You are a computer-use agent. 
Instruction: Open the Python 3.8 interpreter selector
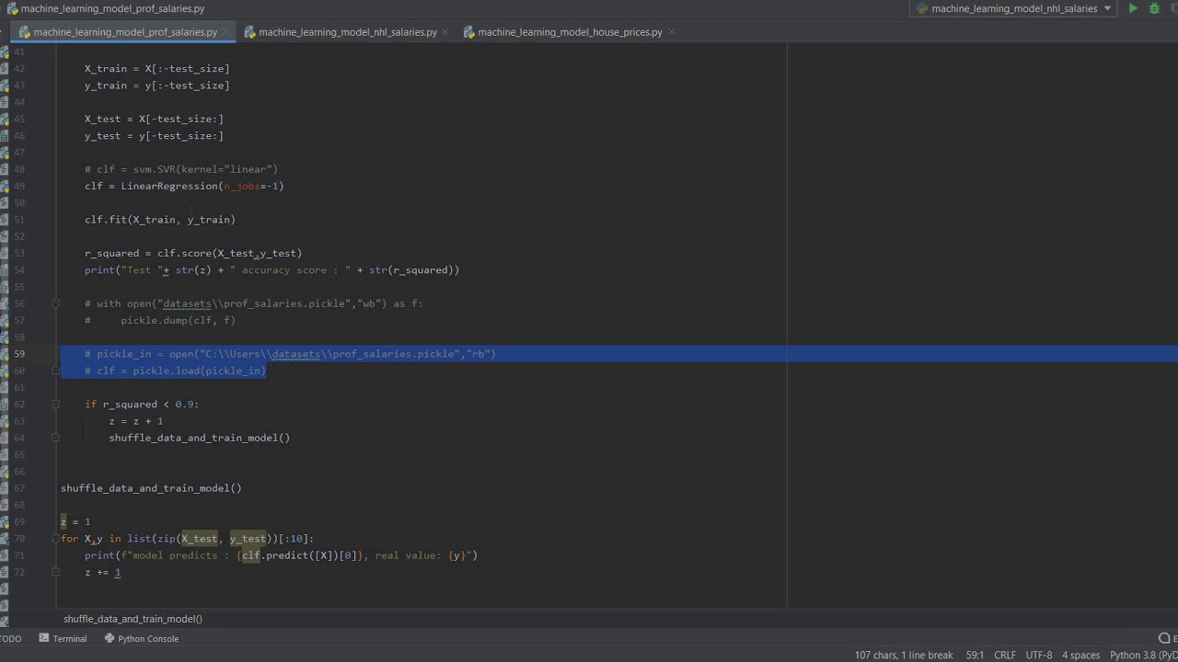(1144, 656)
